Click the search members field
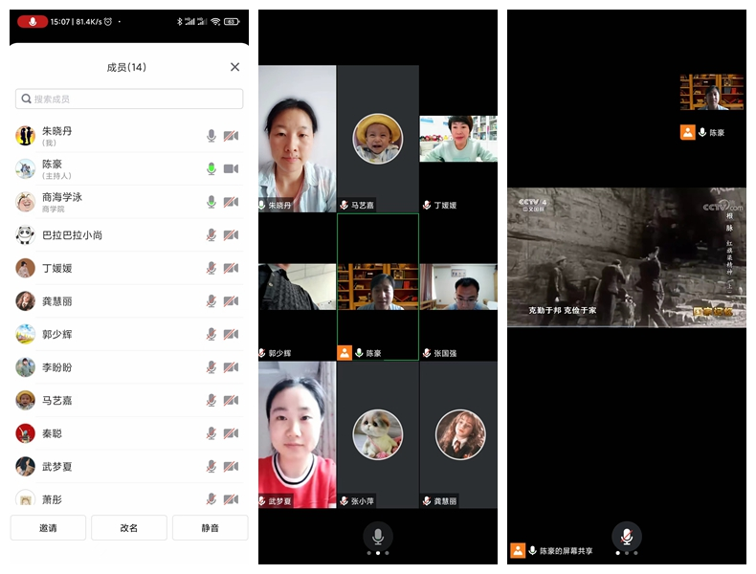Viewport: 756px width, 574px height. click(x=129, y=99)
